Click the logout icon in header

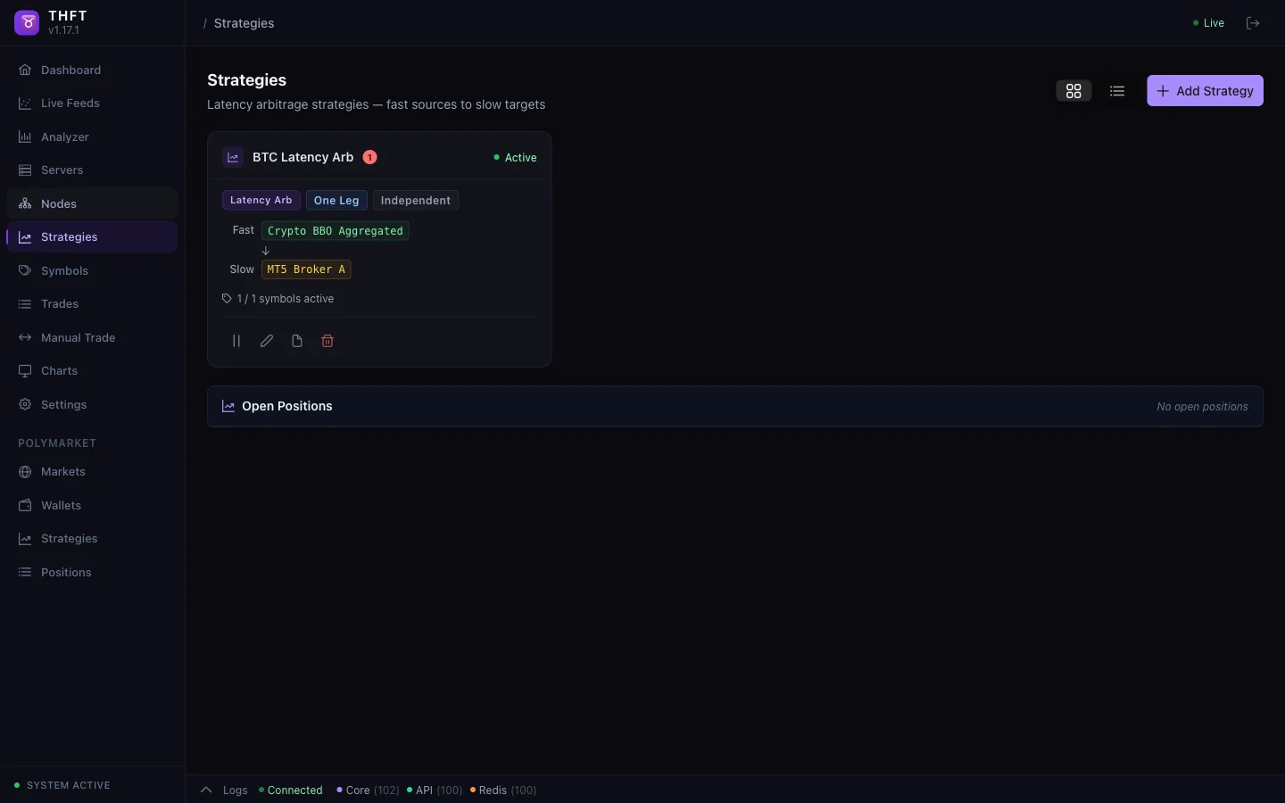click(x=1253, y=23)
